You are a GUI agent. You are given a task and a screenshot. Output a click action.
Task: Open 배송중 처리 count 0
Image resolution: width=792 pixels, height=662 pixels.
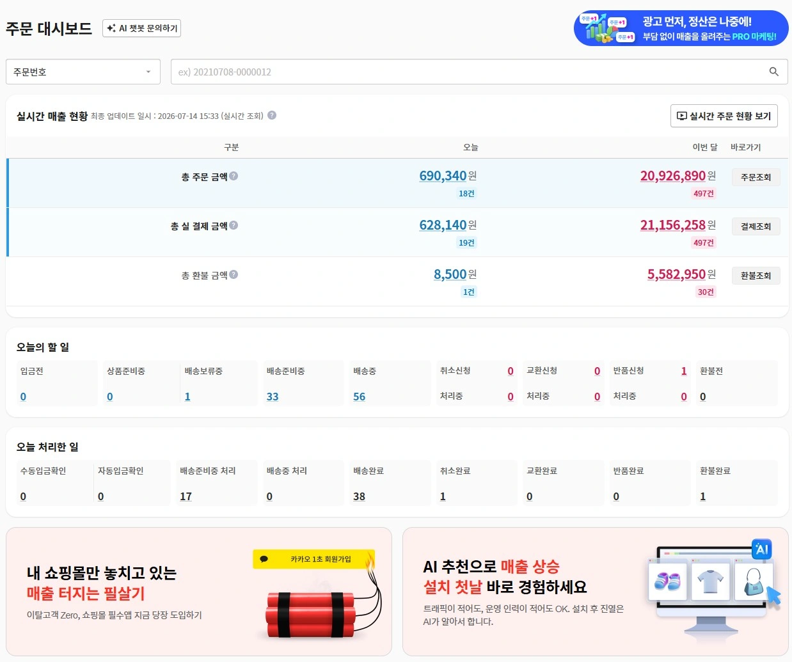269,496
